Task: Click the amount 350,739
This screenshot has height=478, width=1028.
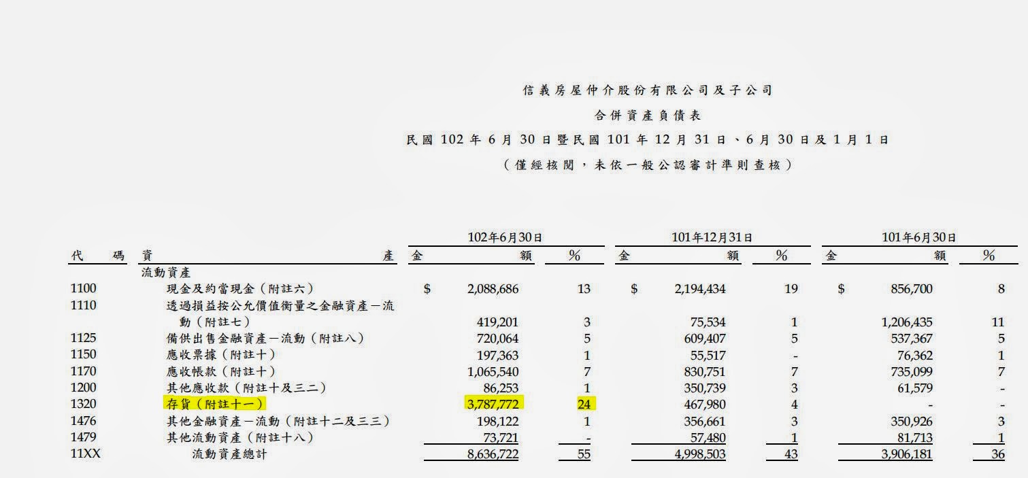Action: coord(705,388)
